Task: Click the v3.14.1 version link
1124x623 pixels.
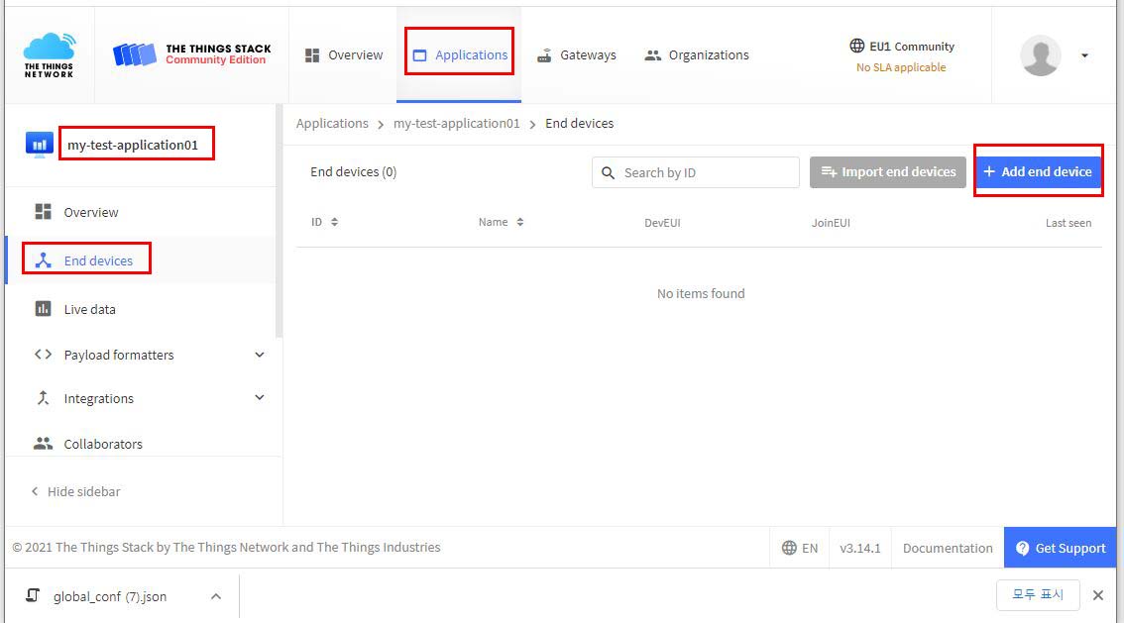Action: pyautogui.click(x=860, y=548)
